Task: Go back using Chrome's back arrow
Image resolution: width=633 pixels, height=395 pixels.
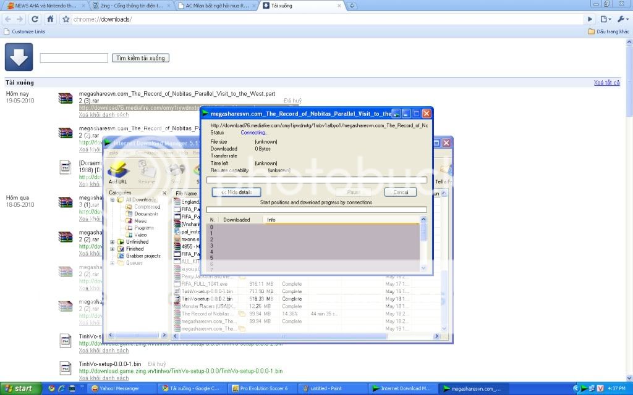Action: click(x=8, y=19)
